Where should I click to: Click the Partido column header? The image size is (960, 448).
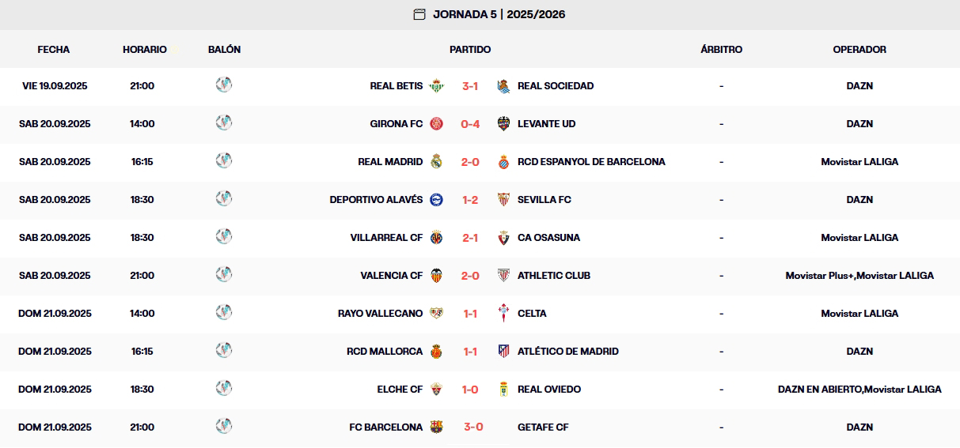pos(470,49)
